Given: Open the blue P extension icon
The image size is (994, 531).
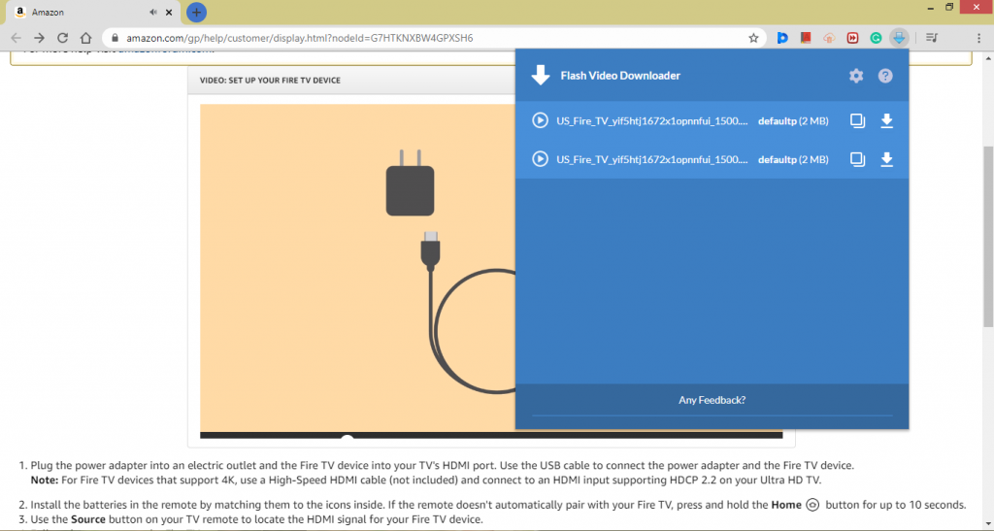Looking at the screenshot, I should pos(782,38).
